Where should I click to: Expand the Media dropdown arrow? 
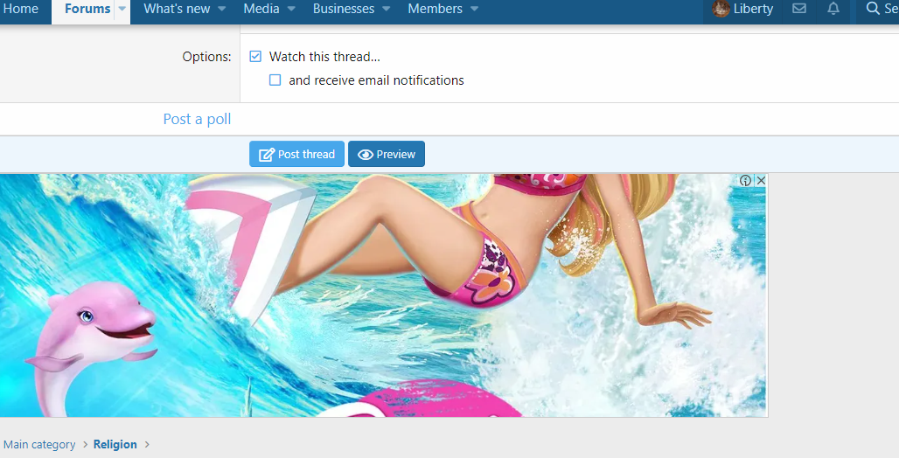291,9
